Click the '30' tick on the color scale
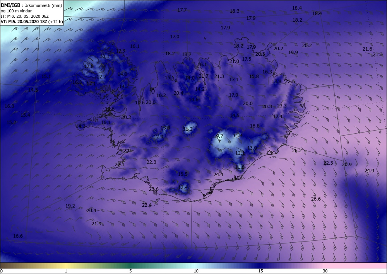 click(325, 271)
